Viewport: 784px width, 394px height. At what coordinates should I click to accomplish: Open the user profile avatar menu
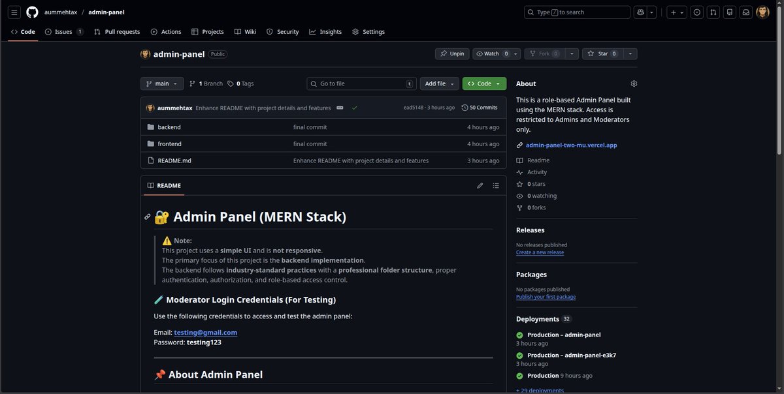point(762,12)
